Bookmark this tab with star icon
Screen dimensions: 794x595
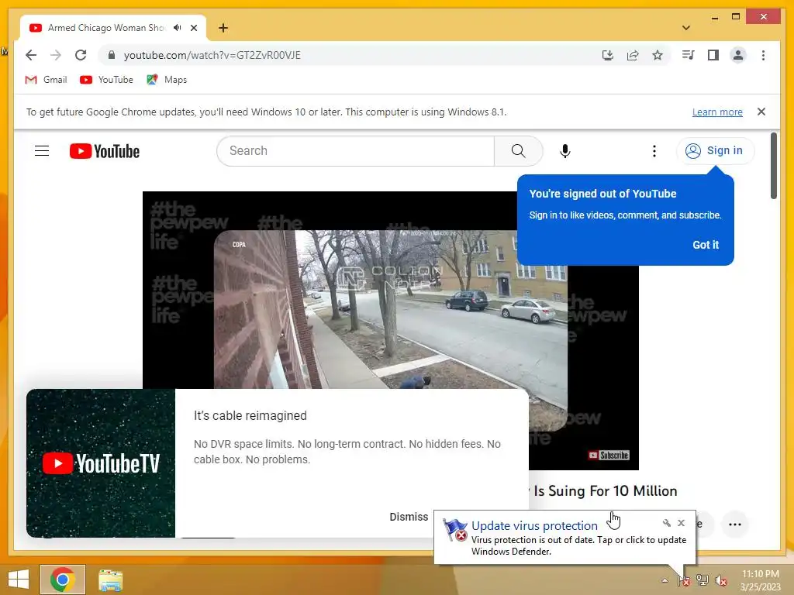(x=658, y=55)
